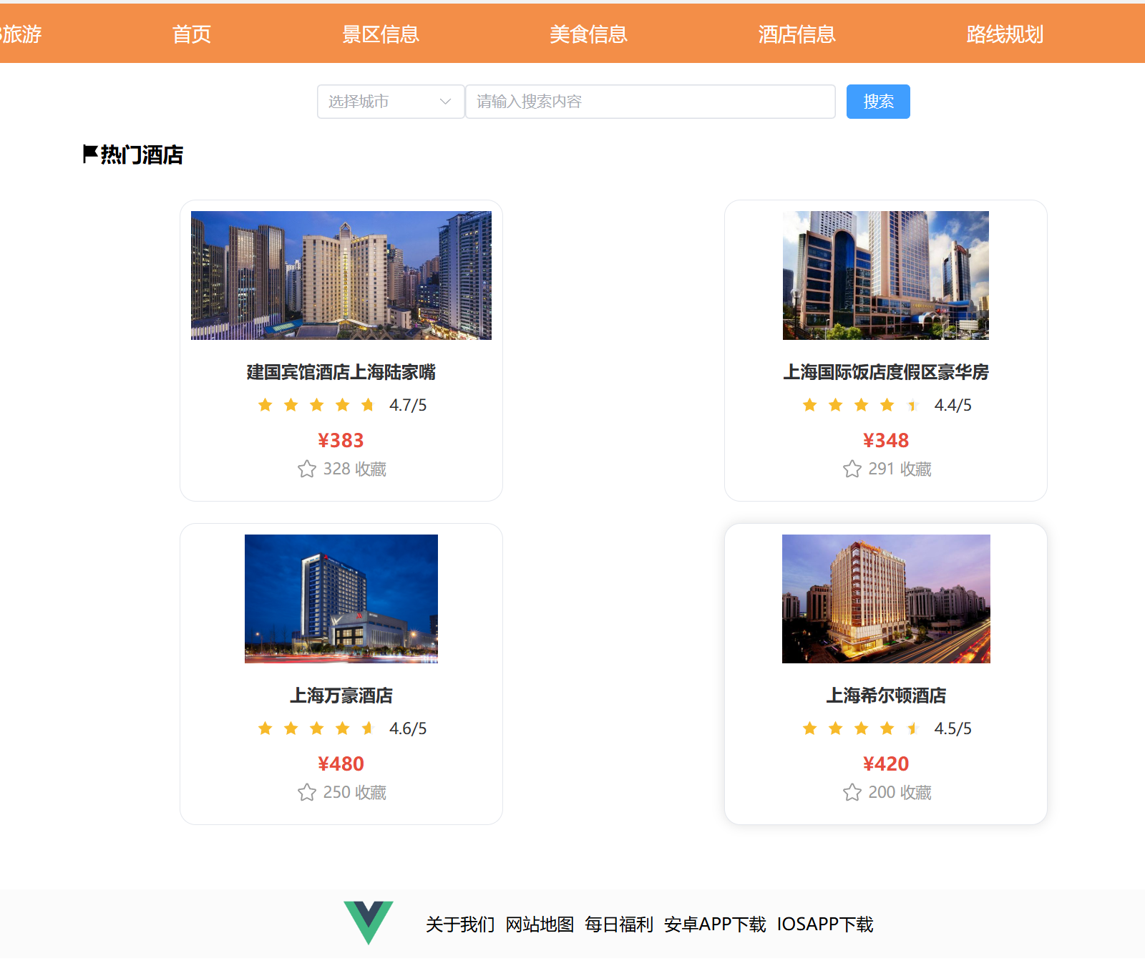Open the IOSAPP下载 footer link
The image size is (1145, 966).
[x=825, y=924]
